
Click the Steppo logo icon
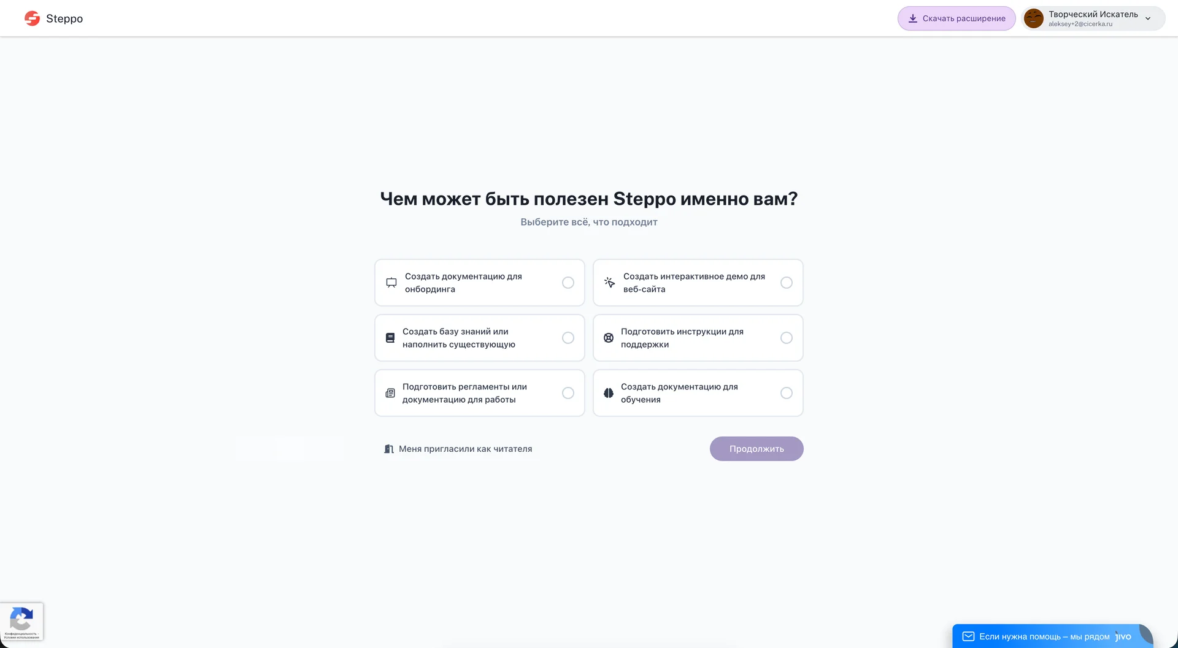coord(32,18)
